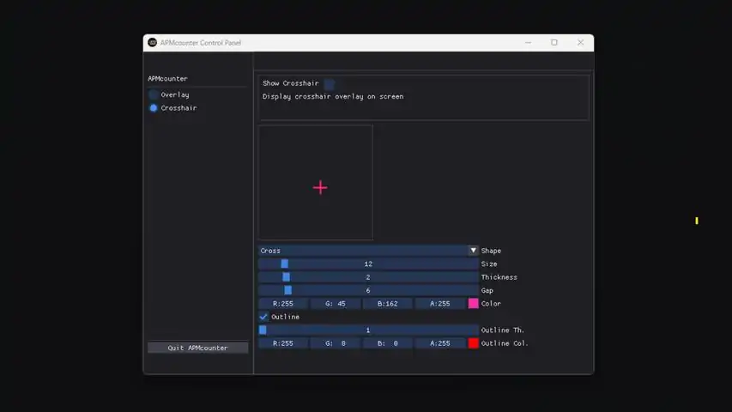The image size is (732, 412).
Task: Click Outline Col. R:255 field
Action: 283,343
